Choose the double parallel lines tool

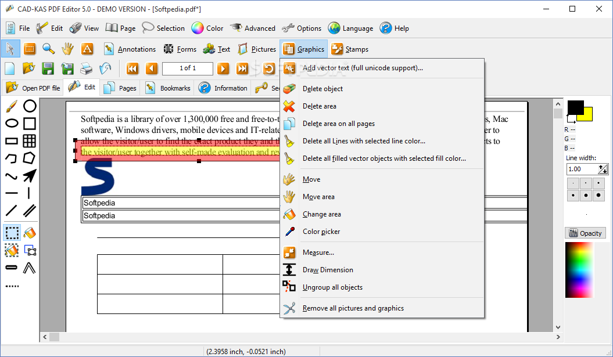pos(30,211)
